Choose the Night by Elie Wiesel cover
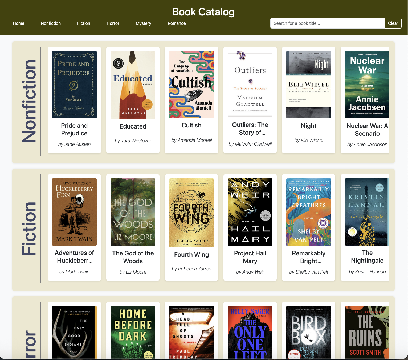Image resolution: width=408 pixels, height=360 pixels. tap(309, 85)
